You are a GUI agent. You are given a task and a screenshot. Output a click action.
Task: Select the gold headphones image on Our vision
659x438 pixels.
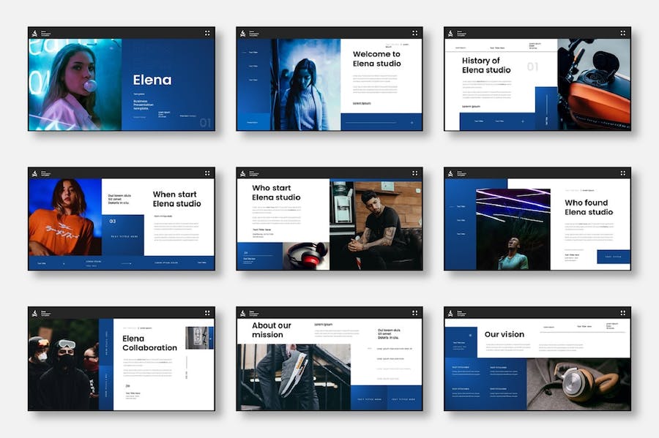click(x=578, y=384)
